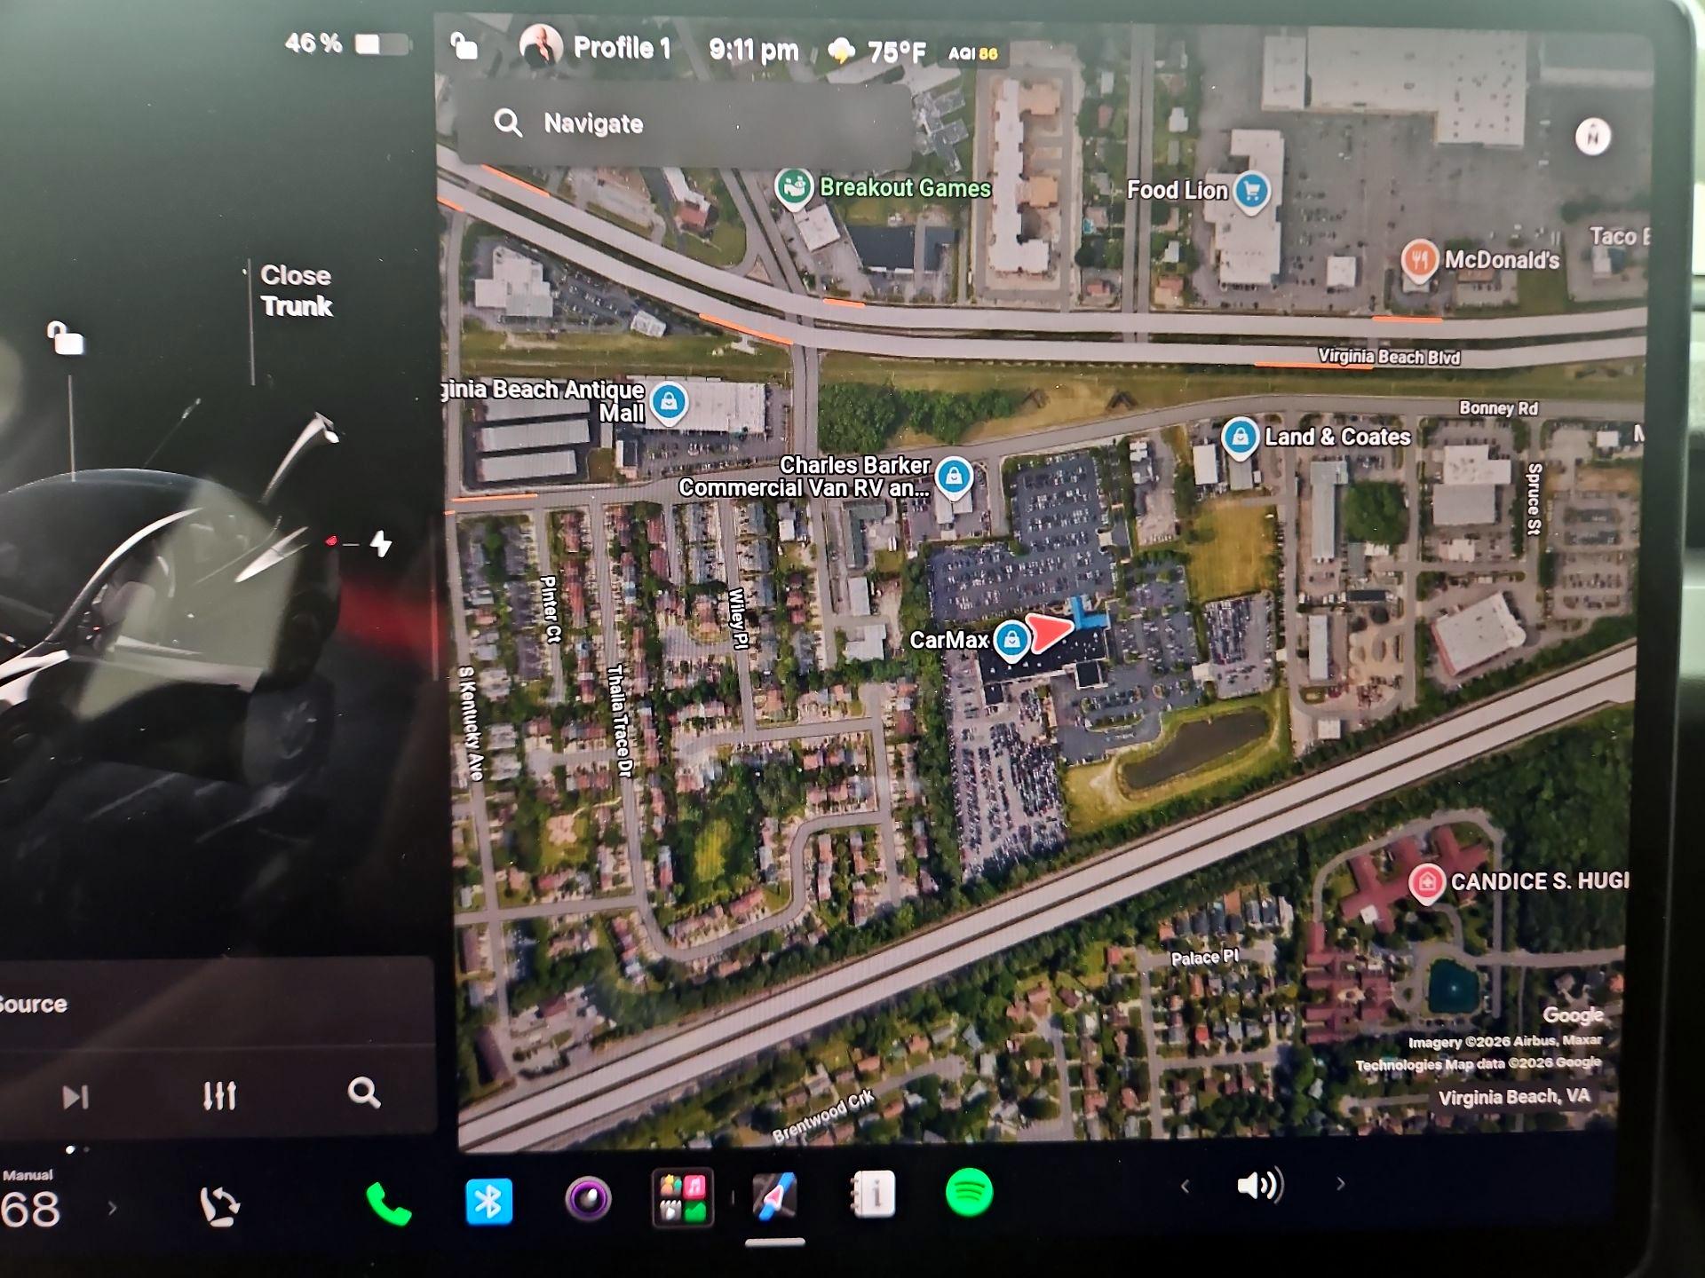Open the Phone app in the dock
Screen dimensions: 1705x1278
(389, 1204)
